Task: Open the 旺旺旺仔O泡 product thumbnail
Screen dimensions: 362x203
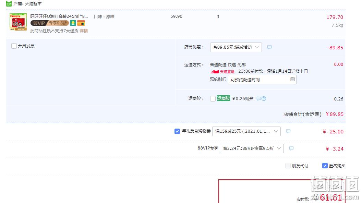Action: click(18, 22)
